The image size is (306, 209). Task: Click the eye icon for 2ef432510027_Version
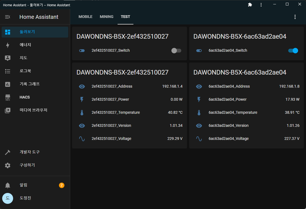82,126
